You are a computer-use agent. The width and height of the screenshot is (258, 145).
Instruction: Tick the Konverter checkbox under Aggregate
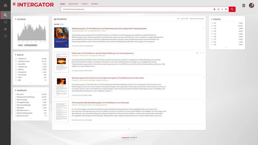16,94
